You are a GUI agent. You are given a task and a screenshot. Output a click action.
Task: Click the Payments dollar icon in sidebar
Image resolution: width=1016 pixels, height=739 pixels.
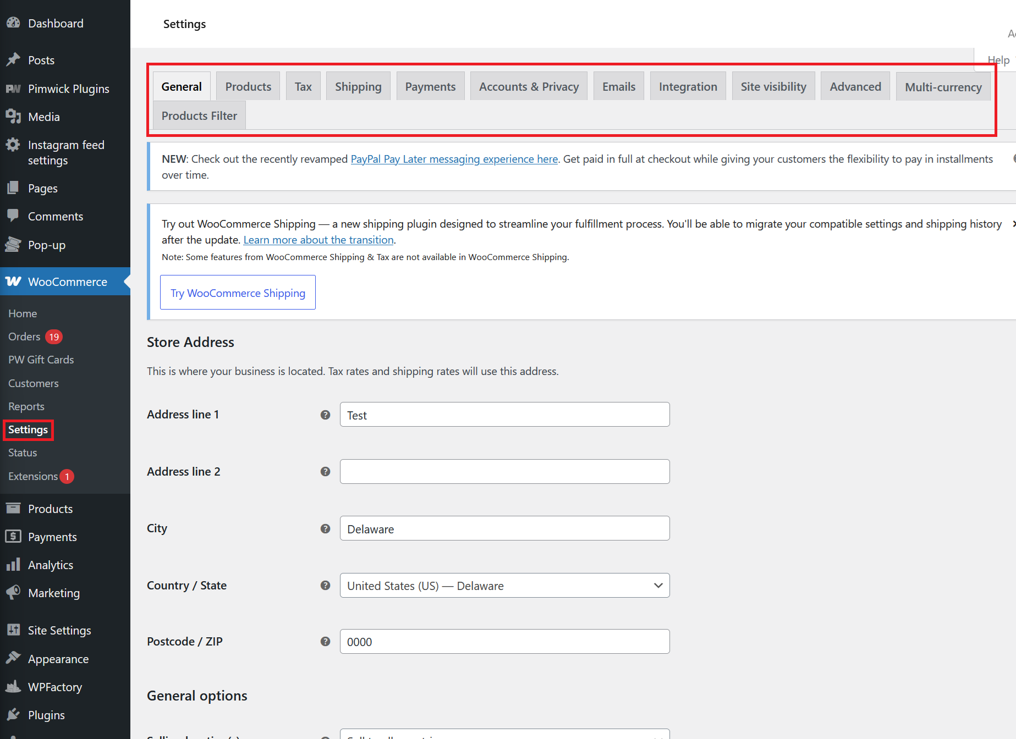pos(13,537)
